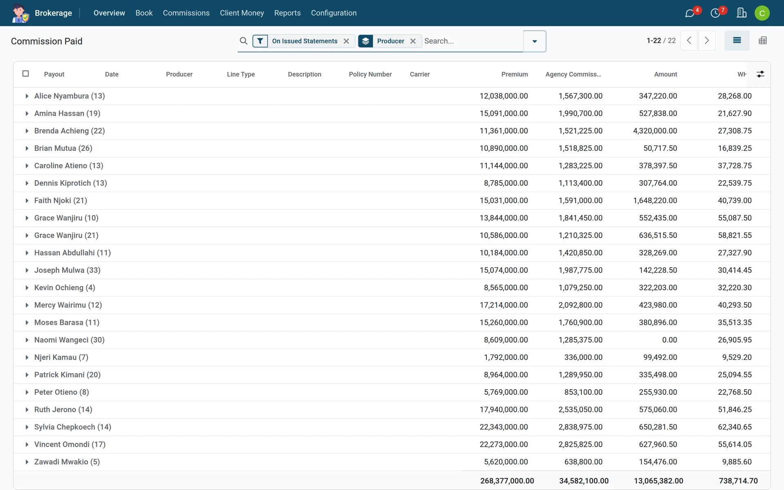This screenshot has width=784, height=490.
Task: Go to the previous page arrow
Action: point(689,40)
